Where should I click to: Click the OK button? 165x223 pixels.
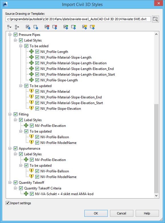[96, 213]
